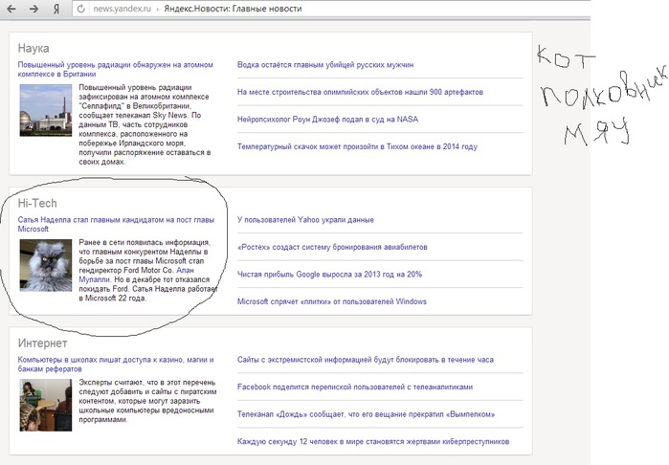Open link 'У пользователей Yahoo украли данные'
The height and width of the screenshot is (465, 669).
coord(305,220)
